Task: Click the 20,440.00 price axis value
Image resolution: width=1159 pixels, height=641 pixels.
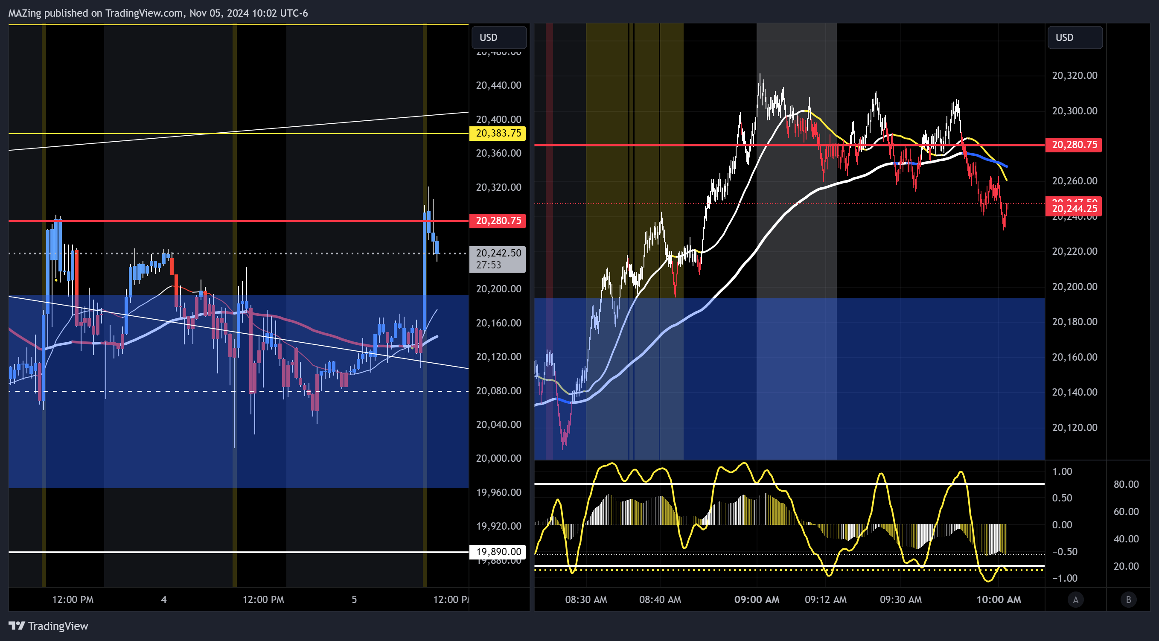Action: [x=498, y=85]
